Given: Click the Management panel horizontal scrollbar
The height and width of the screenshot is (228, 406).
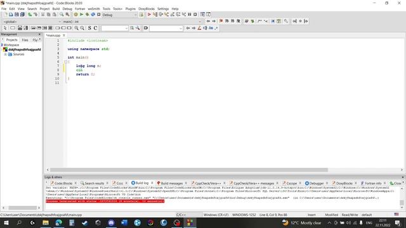Looking at the screenshot, I should pos(23,208).
